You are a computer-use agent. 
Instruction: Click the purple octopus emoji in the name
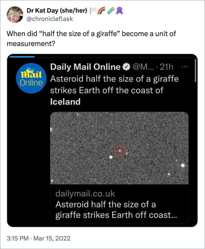coord(120,11)
